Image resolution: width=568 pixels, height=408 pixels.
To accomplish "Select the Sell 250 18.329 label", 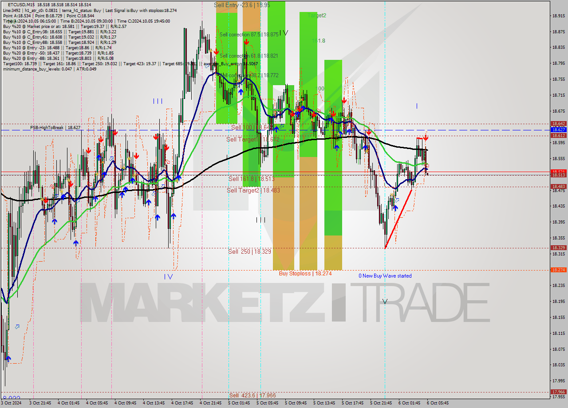I will click(x=249, y=251).
